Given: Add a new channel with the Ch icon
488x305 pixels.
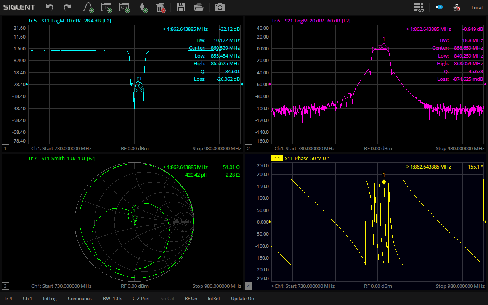Looking at the screenshot, I should [x=124, y=7].
